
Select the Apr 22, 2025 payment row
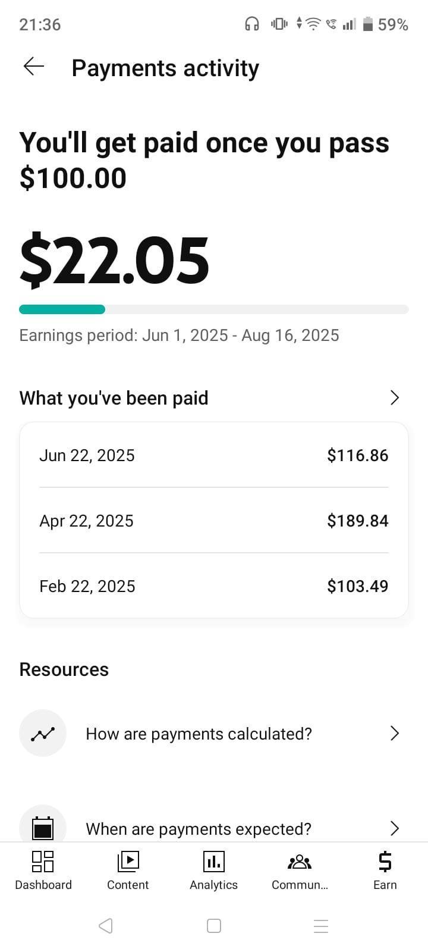[x=214, y=521]
